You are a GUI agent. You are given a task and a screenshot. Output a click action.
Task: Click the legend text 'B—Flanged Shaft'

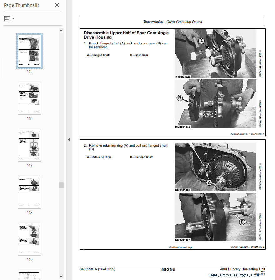(141, 157)
